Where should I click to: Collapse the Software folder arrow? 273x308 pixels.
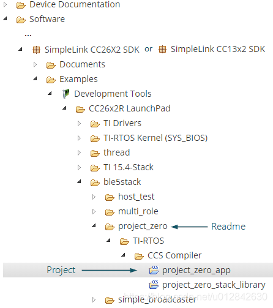[x=6, y=19]
